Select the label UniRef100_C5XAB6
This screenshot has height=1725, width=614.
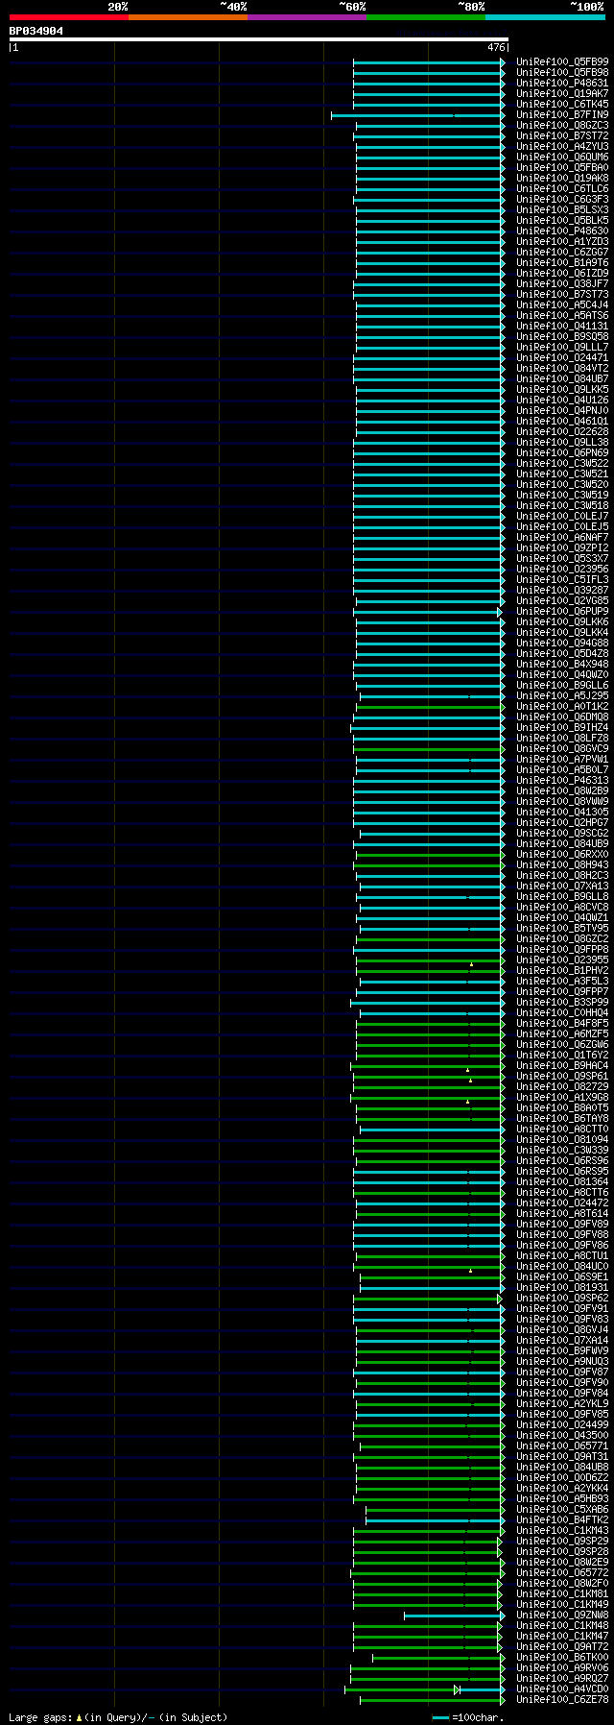coord(562,1509)
